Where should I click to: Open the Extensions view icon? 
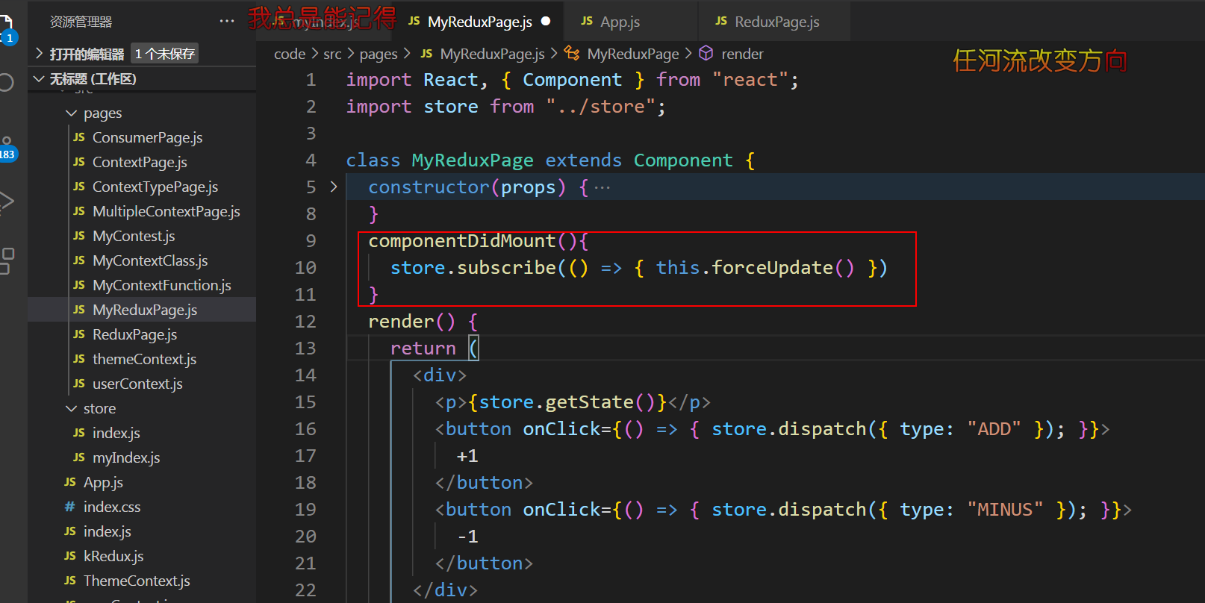coord(6,260)
